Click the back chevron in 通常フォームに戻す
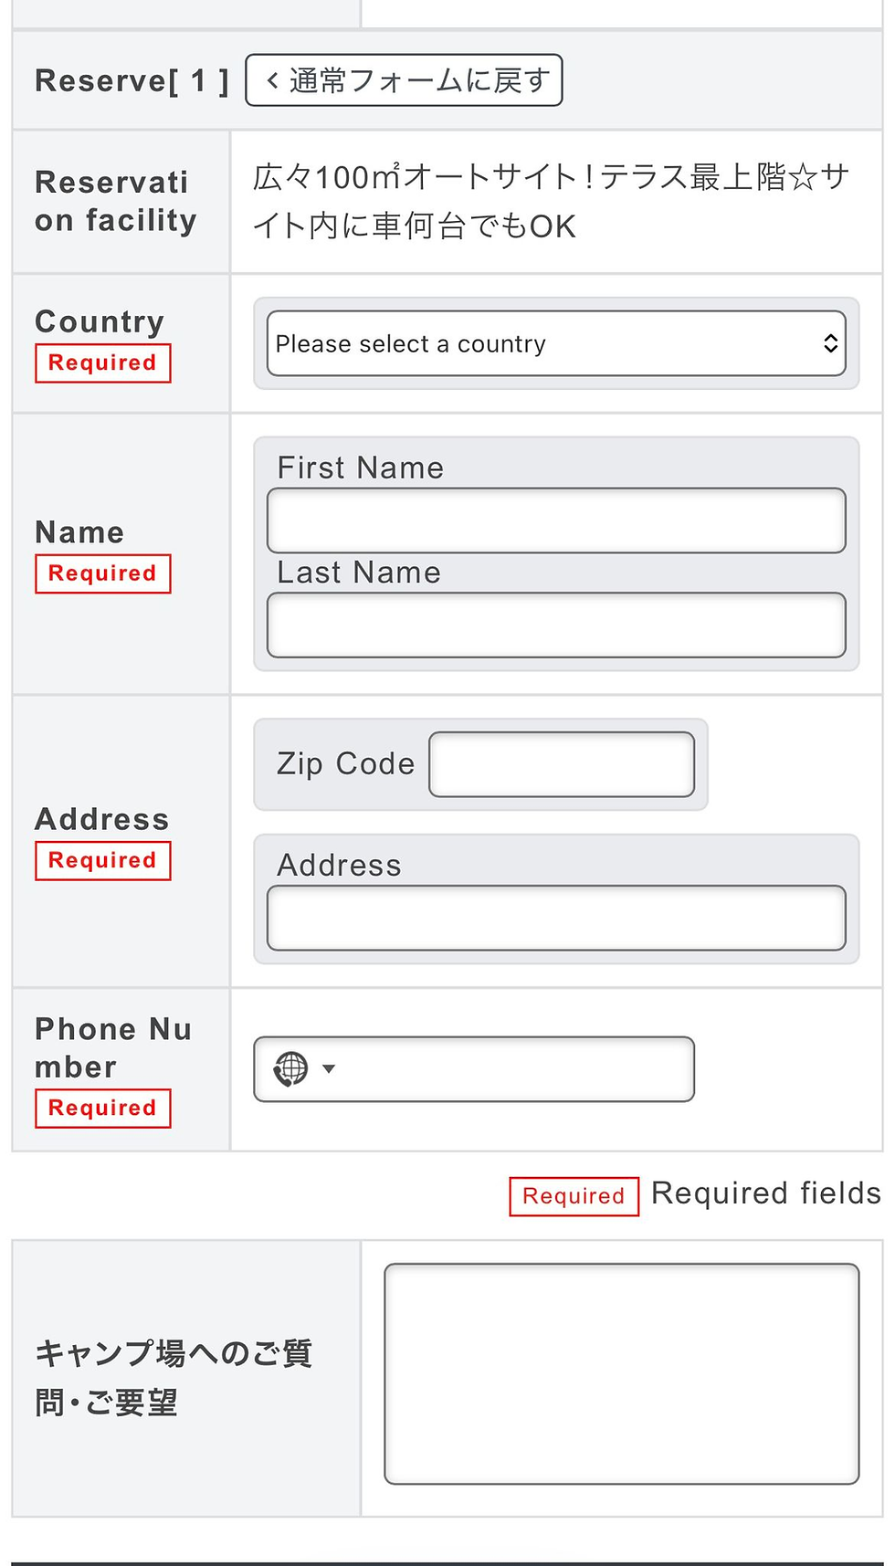Image resolution: width=895 pixels, height=1566 pixels. click(272, 80)
